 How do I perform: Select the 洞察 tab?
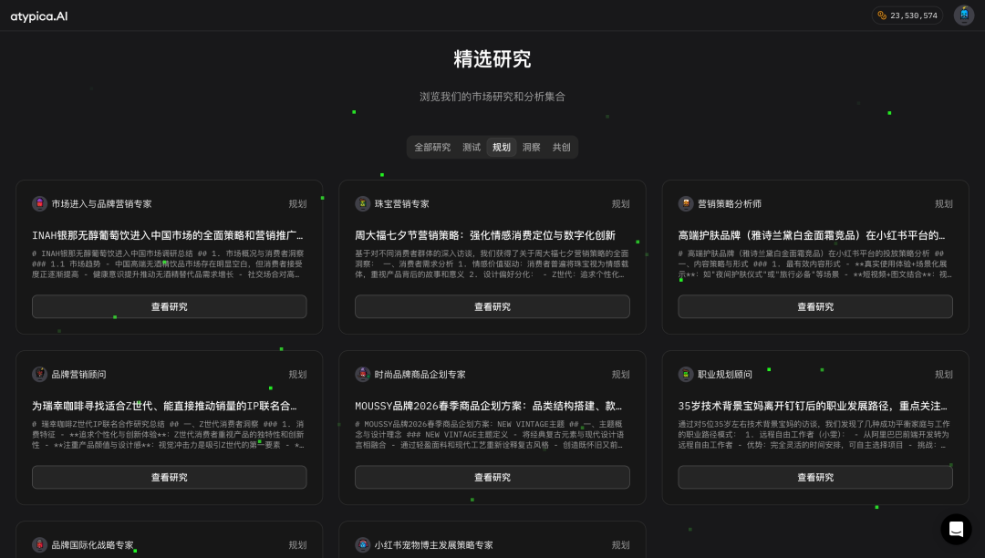(x=532, y=148)
